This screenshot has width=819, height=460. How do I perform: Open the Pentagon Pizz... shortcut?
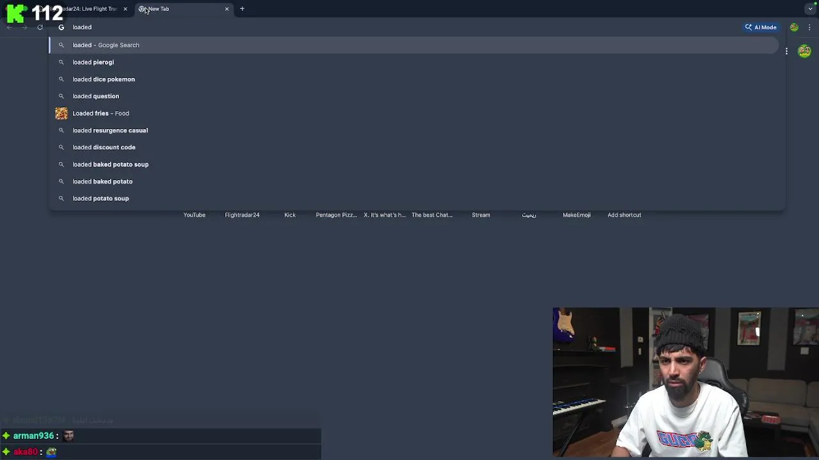point(337,215)
